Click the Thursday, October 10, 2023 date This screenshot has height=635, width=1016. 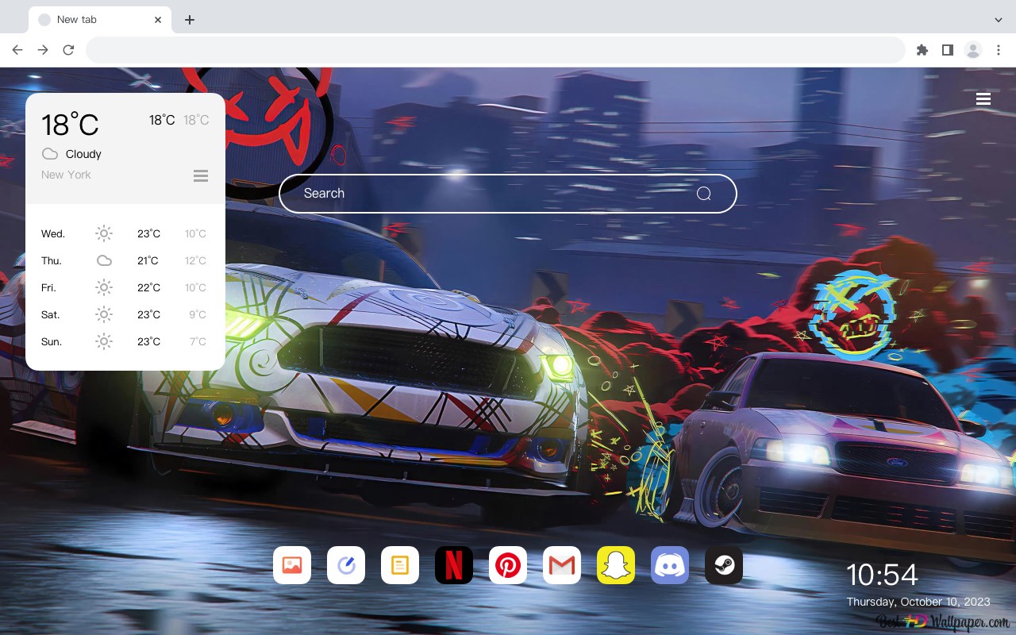(x=918, y=602)
